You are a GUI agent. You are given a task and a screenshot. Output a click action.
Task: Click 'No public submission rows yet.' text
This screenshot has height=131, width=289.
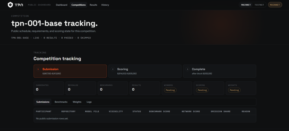click(52, 119)
